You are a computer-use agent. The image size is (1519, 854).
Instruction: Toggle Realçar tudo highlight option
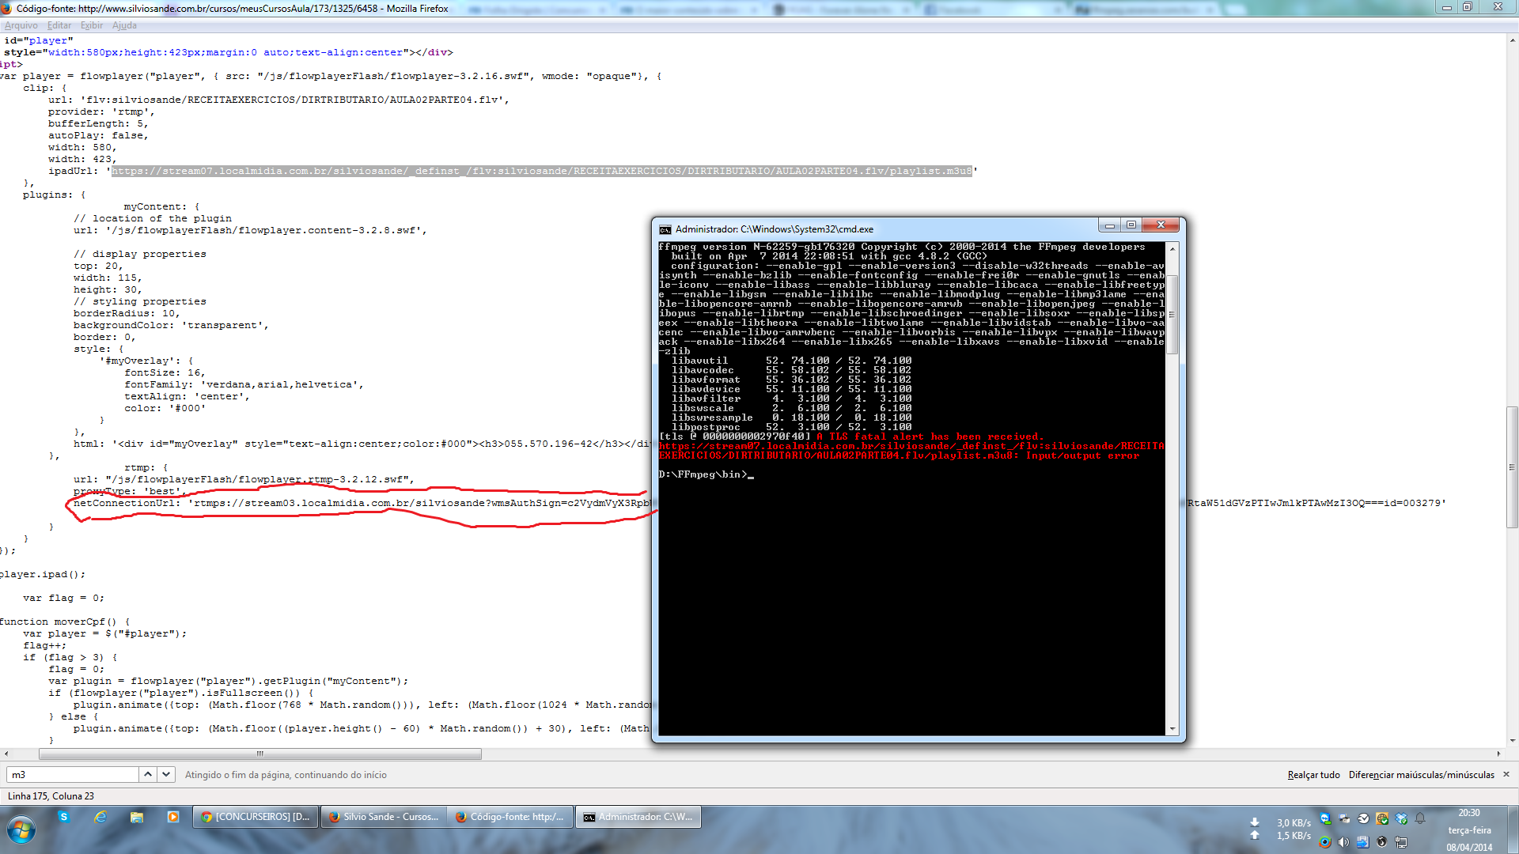(x=1313, y=775)
